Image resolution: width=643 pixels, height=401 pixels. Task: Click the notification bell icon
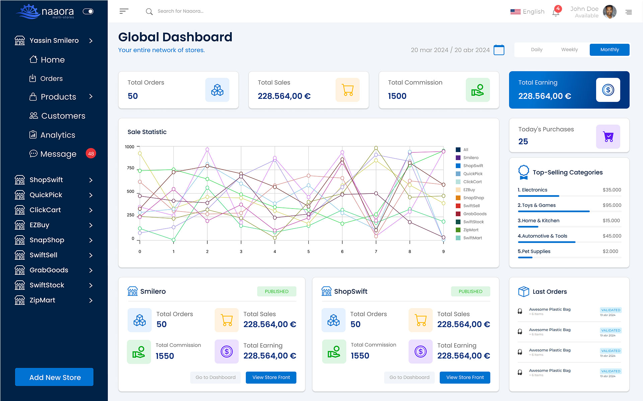tap(556, 12)
